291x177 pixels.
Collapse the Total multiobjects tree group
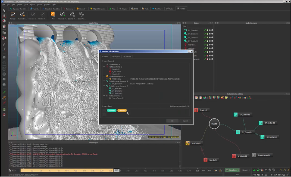(104, 76)
